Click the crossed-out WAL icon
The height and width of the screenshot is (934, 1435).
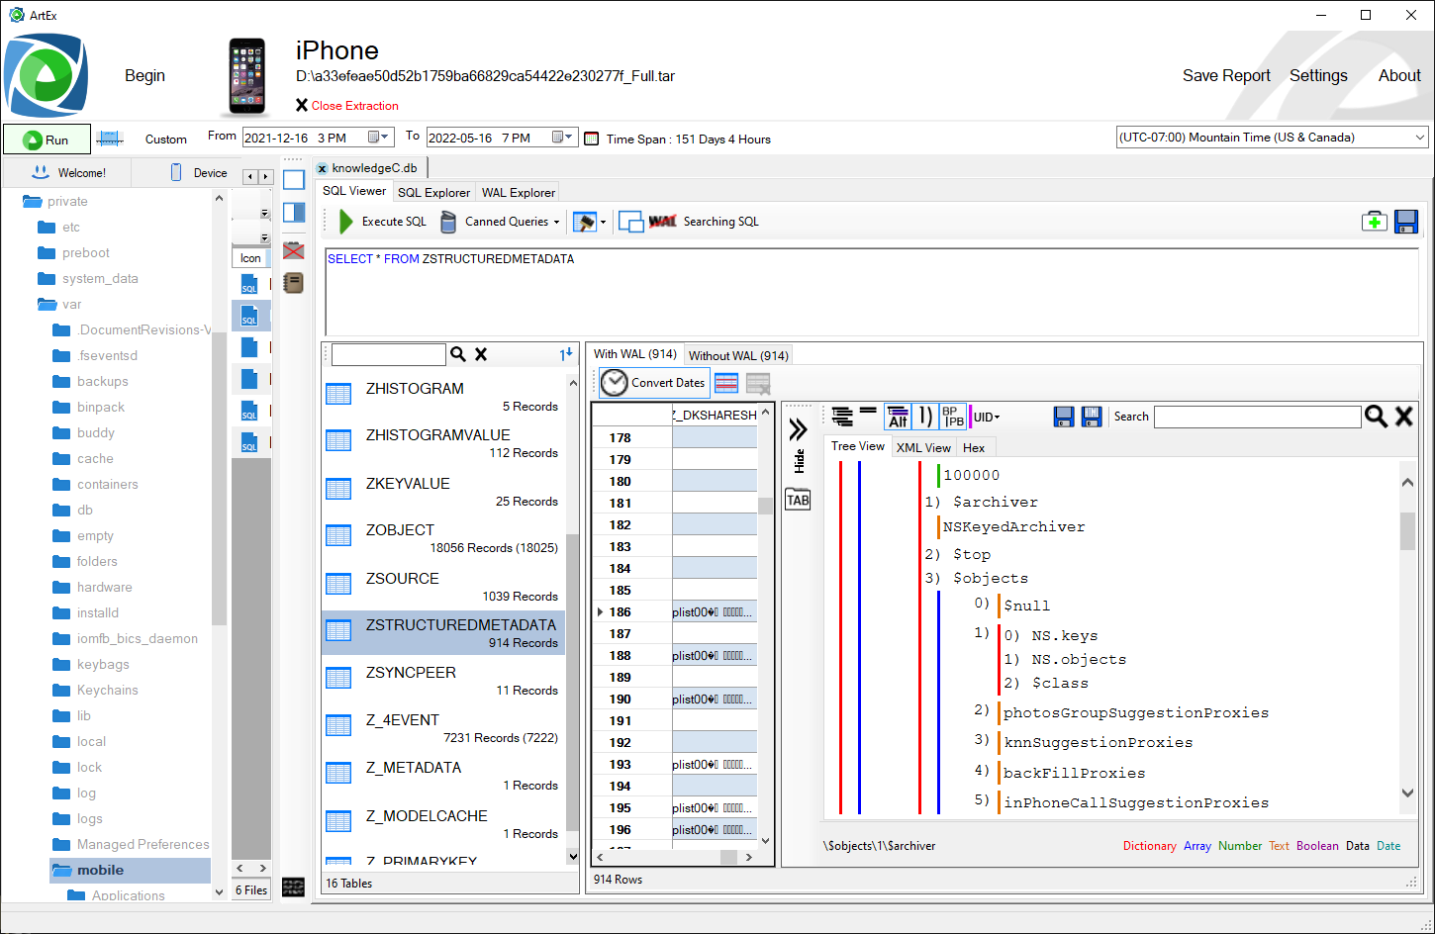(662, 222)
